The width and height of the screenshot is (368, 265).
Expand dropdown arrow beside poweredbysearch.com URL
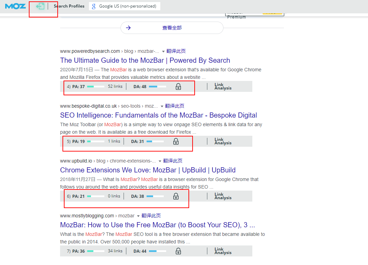click(x=163, y=51)
